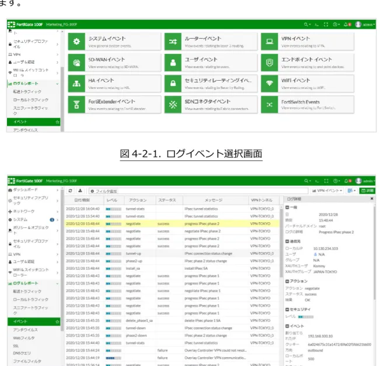
Task: Click the FortiSwitch Events icon
Action: (x=269, y=105)
